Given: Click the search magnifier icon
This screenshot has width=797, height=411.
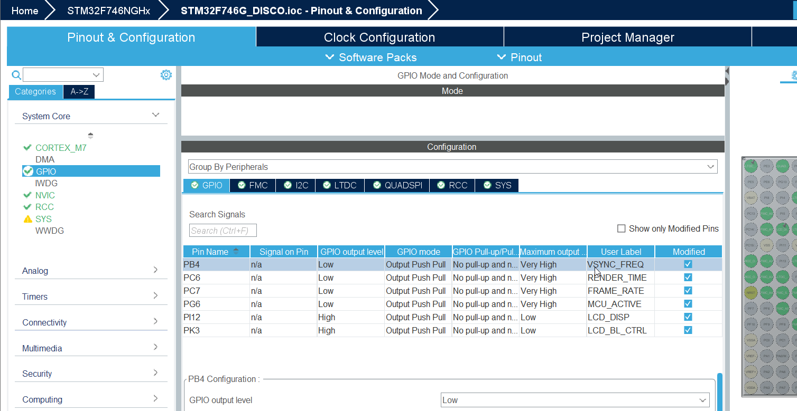Looking at the screenshot, I should click(16, 75).
